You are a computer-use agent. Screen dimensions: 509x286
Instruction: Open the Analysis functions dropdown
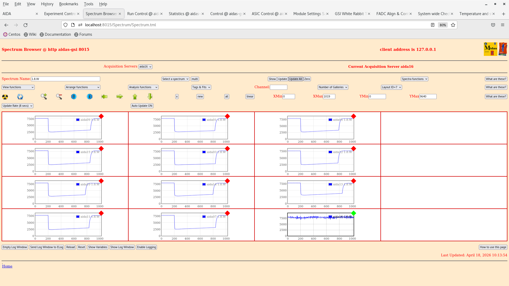click(x=143, y=87)
